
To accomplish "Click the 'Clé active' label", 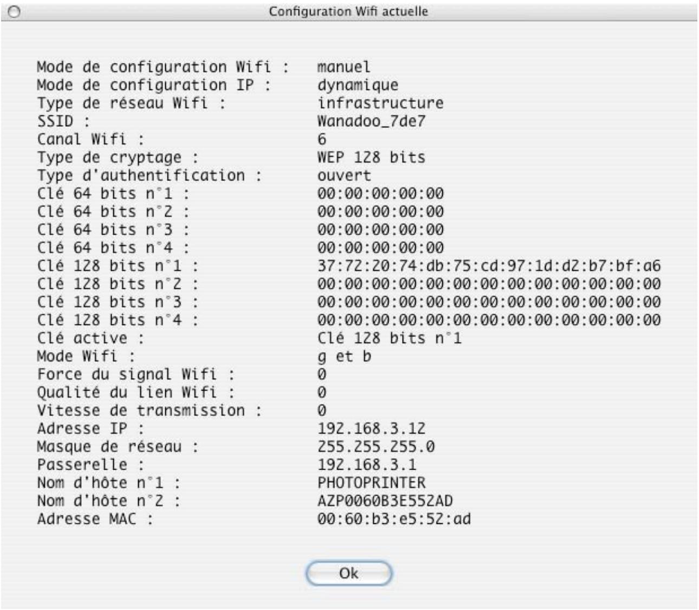I will pyautogui.click(x=90, y=338).
